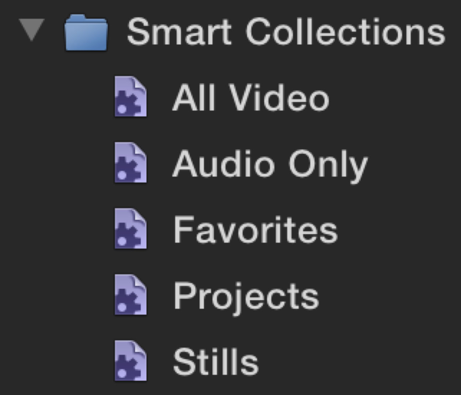Click the Projects smart collection icon
The image size is (461, 395).
[130, 295]
